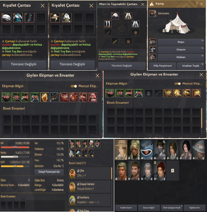
Task: Click the yellow EXP progress bar
Action: 15,166
